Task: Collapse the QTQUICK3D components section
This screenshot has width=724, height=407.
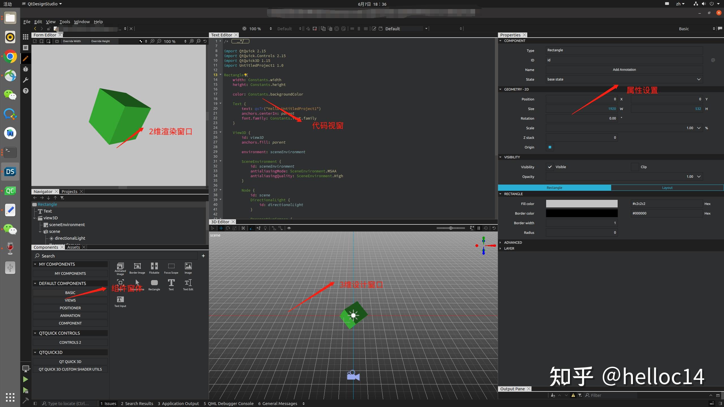Action: (x=35, y=352)
